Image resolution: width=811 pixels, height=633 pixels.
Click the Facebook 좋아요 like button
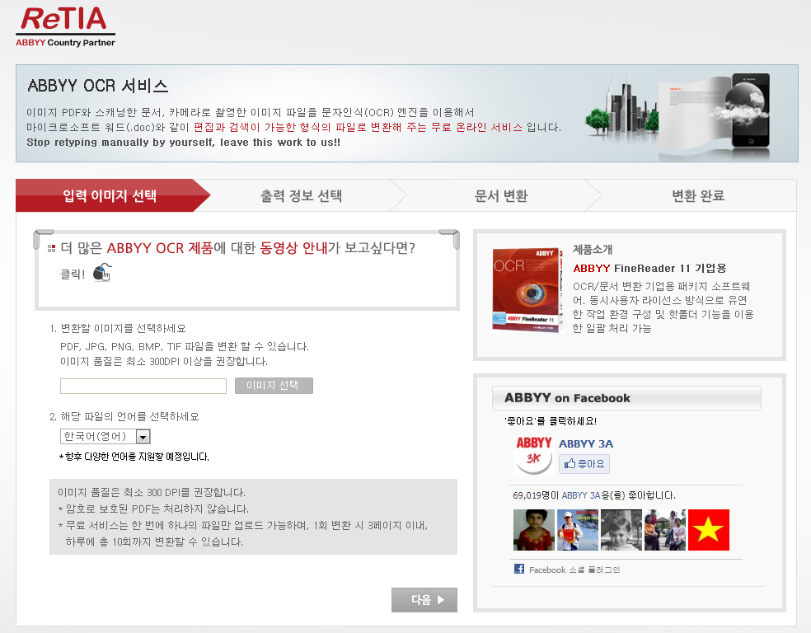[x=584, y=464]
